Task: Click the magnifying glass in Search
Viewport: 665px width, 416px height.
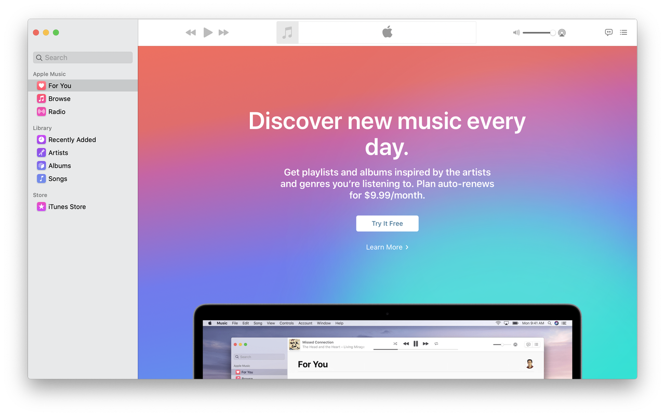Action: [39, 58]
